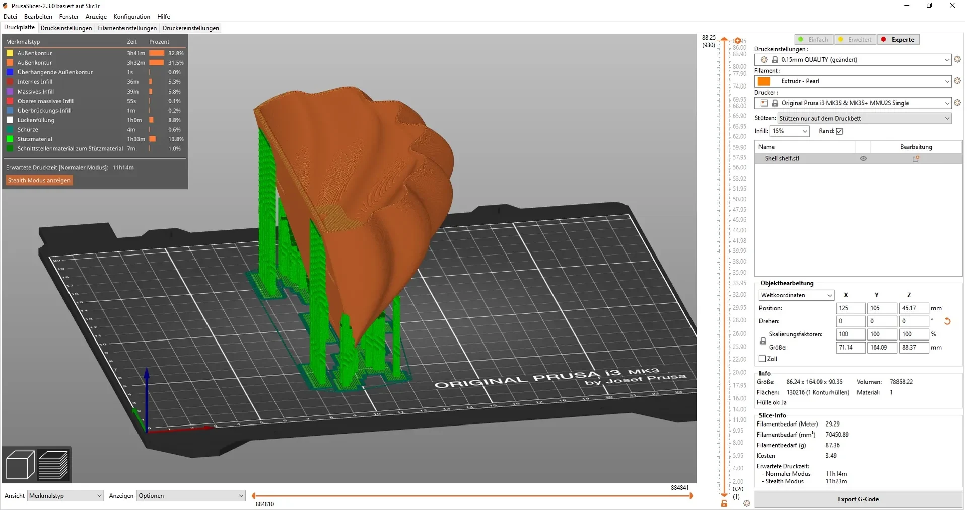Viewport: 967px width, 510px height.
Task: Switch to the Druckeinstellungen tab
Action: click(x=66, y=28)
